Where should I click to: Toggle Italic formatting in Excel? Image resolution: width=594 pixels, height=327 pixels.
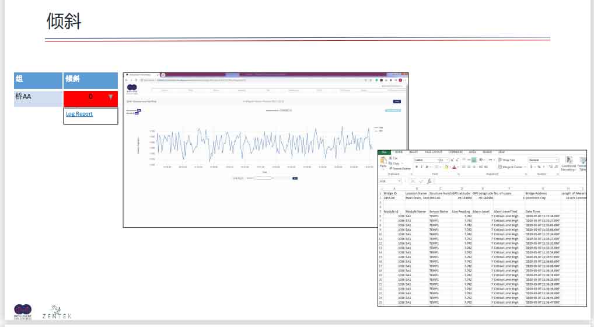click(x=421, y=167)
